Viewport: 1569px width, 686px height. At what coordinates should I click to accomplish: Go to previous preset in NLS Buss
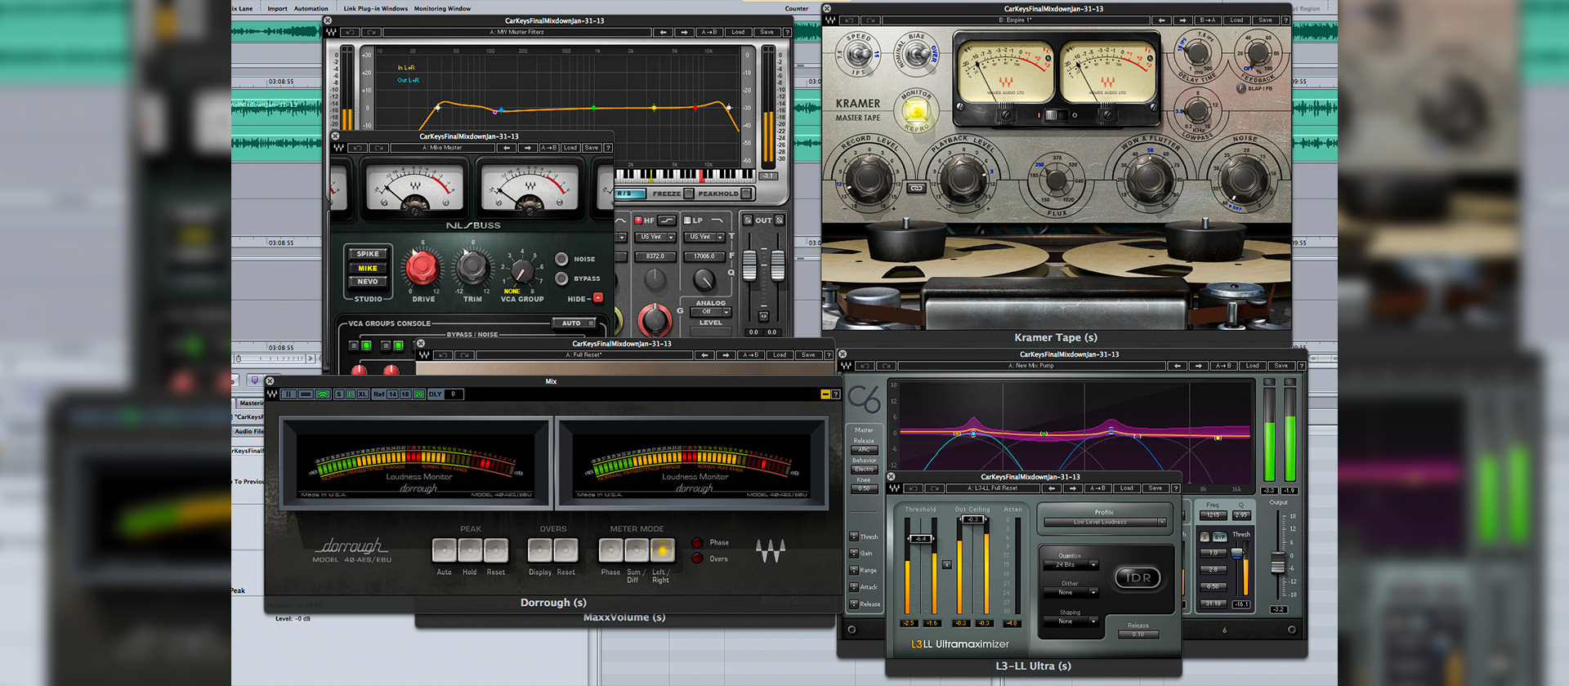(x=507, y=148)
